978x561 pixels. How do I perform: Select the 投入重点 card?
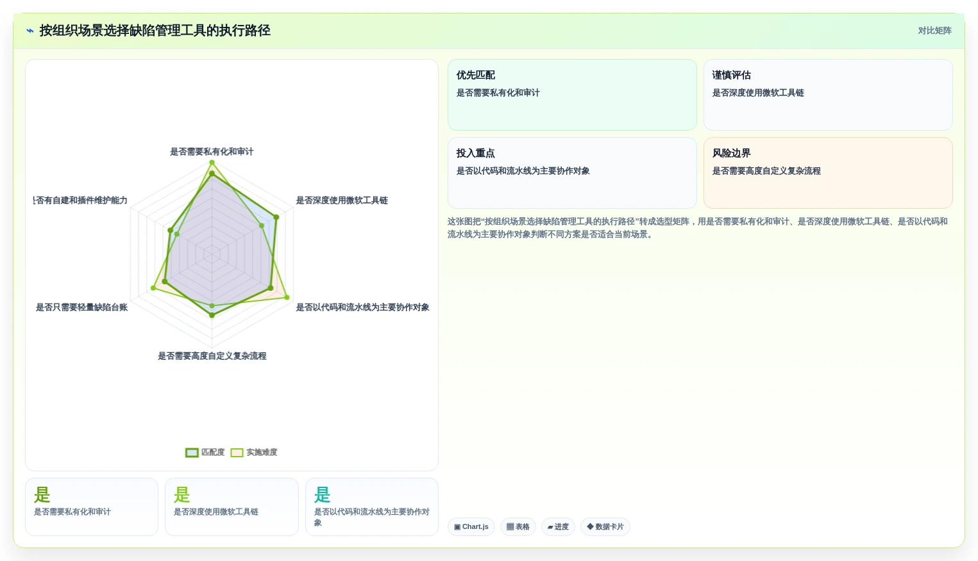[x=572, y=173]
